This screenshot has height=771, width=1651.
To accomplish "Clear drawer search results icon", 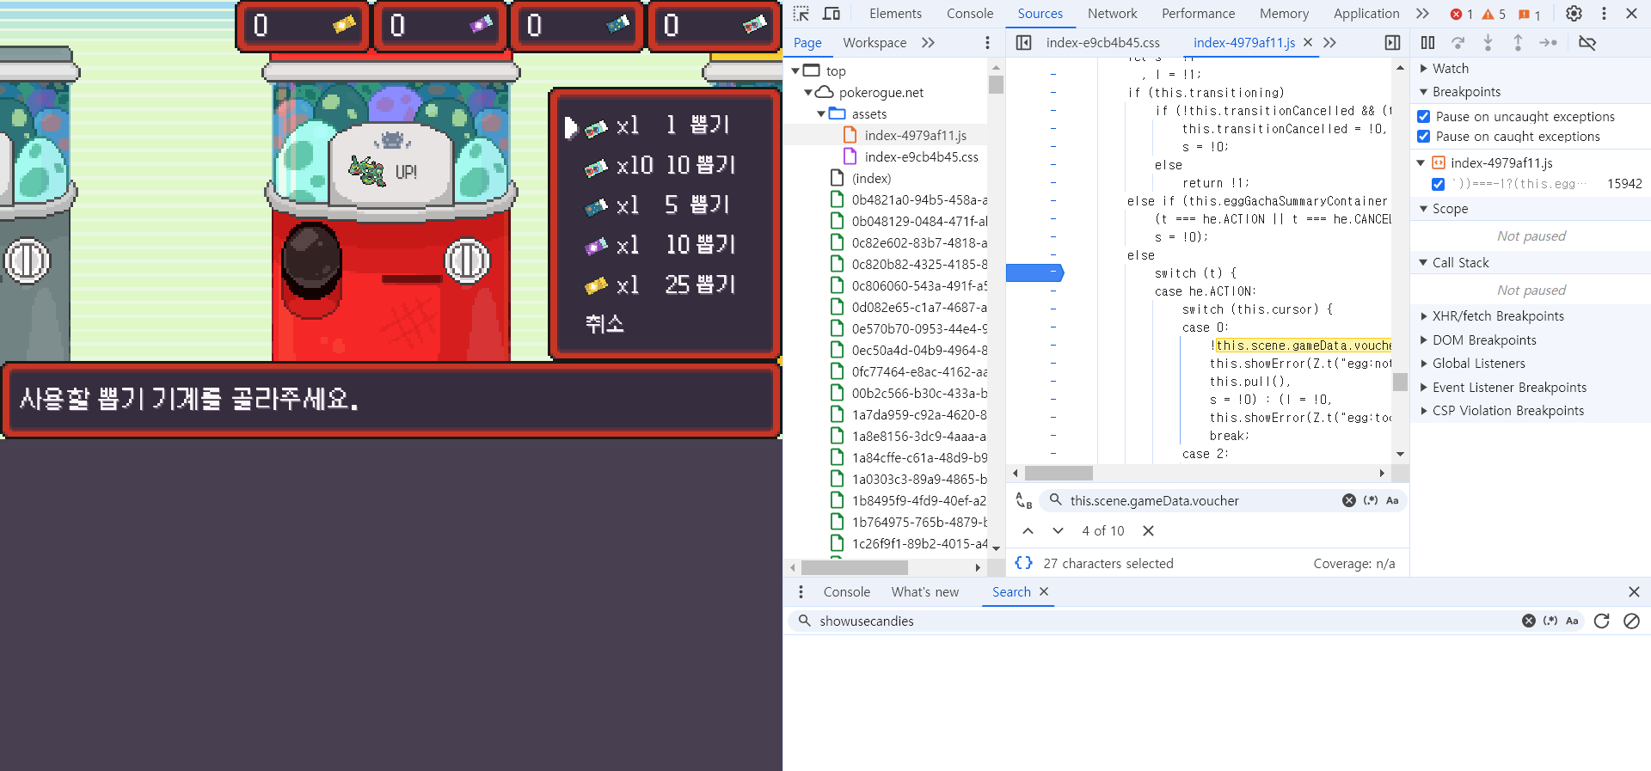I will tap(1631, 621).
